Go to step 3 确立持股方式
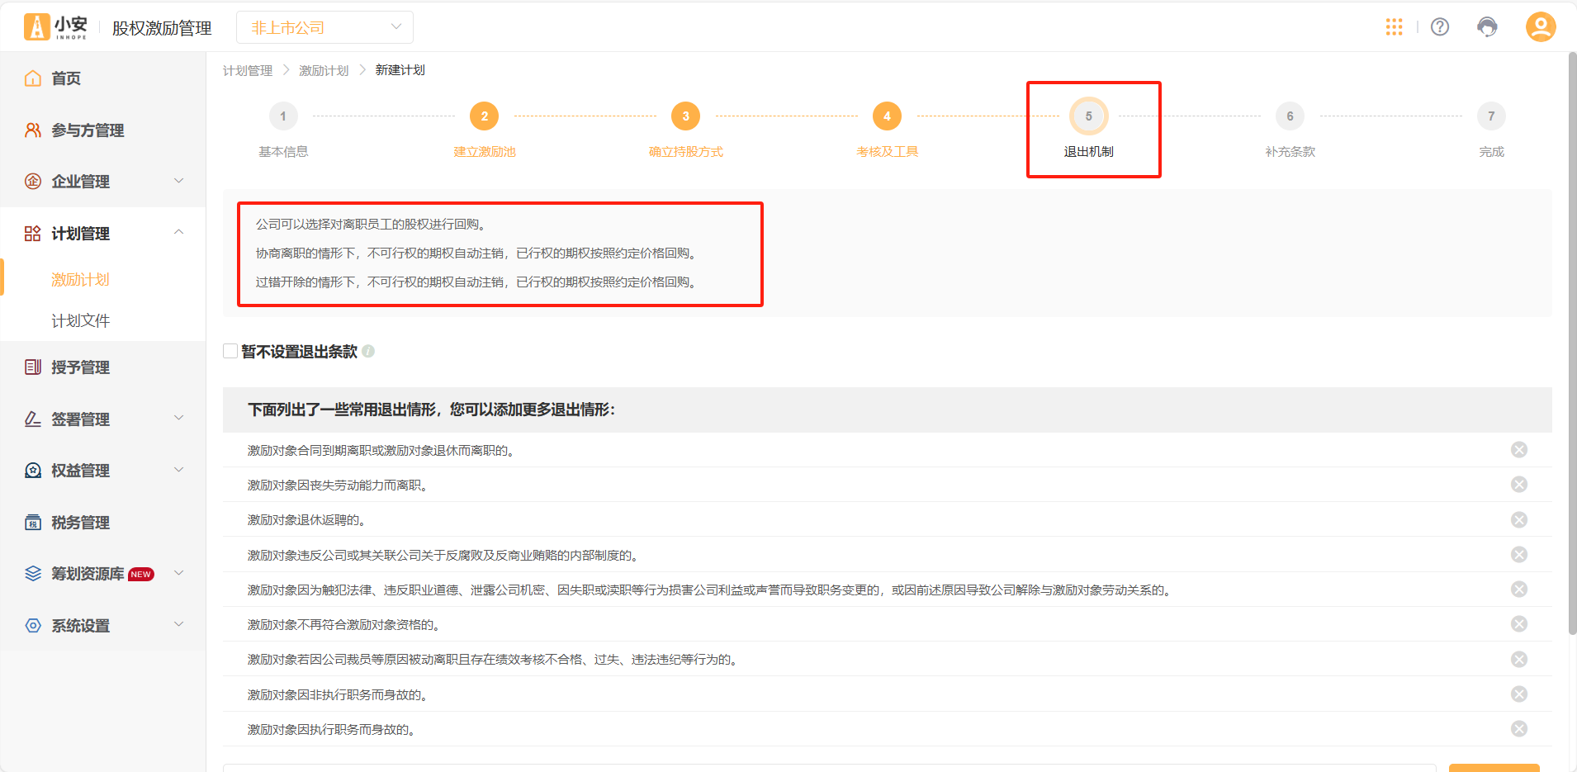 [x=686, y=116]
